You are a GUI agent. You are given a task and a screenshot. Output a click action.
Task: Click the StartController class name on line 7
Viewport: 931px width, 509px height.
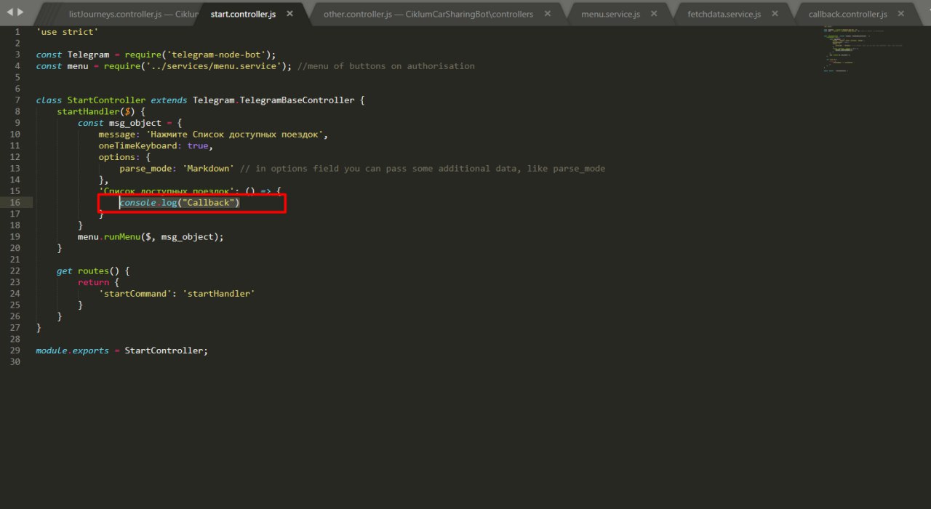pyautogui.click(x=106, y=100)
